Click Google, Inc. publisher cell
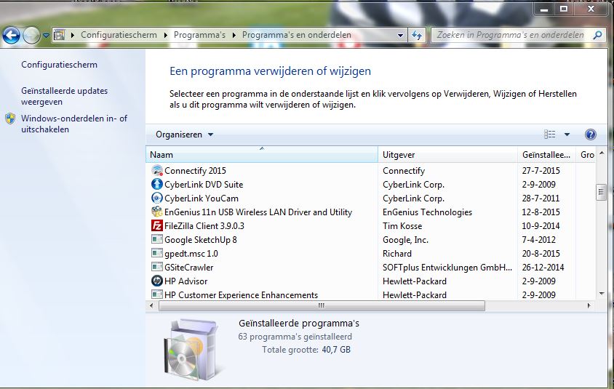This screenshot has width=614, height=389. click(x=405, y=239)
